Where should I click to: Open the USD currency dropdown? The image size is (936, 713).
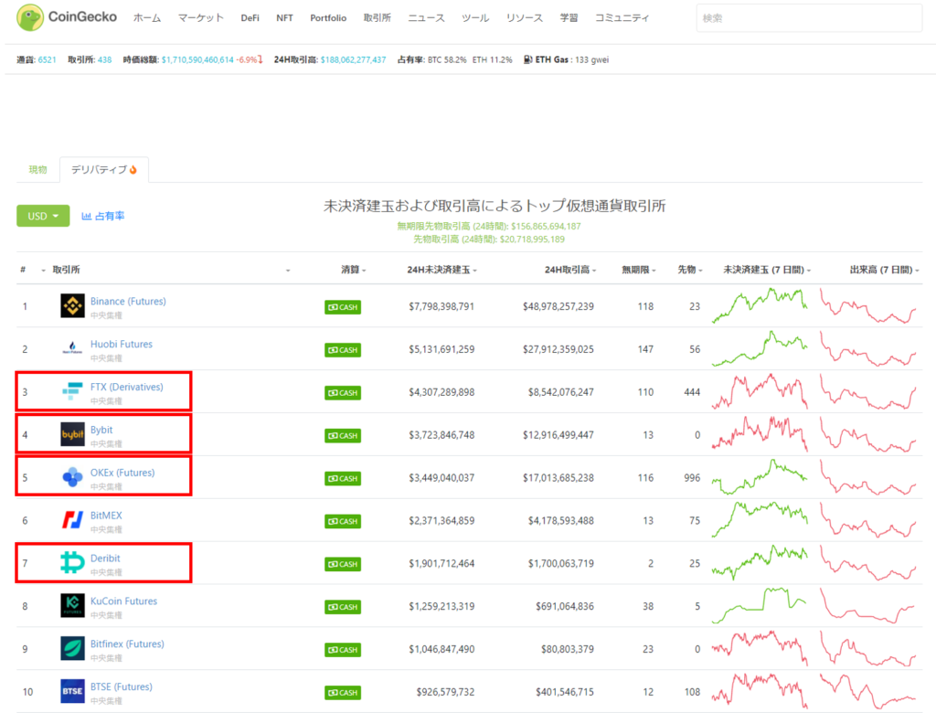(43, 216)
